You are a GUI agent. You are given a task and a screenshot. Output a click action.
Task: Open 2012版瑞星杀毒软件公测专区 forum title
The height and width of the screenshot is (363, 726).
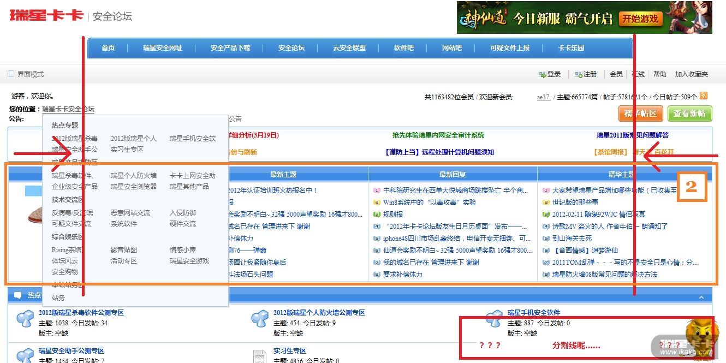[81, 313]
